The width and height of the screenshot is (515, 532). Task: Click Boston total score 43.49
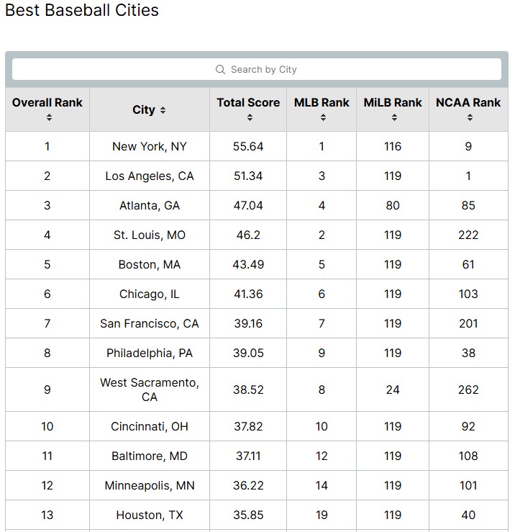(248, 264)
